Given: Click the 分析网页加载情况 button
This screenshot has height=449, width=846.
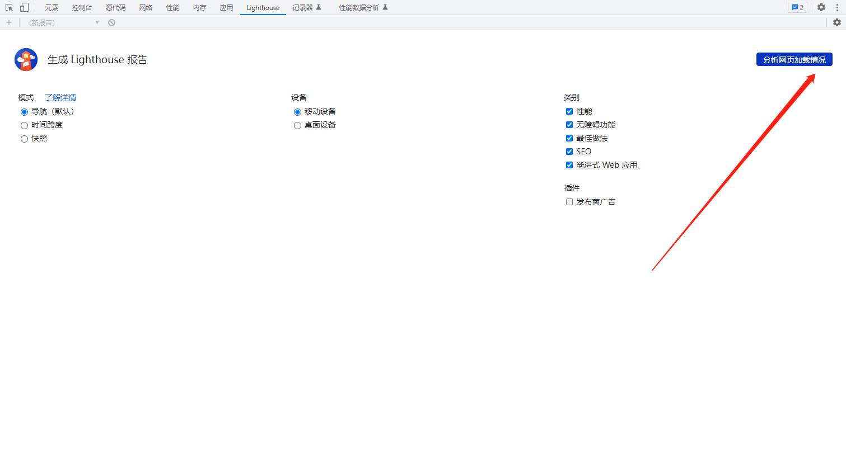Looking at the screenshot, I should (794, 59).
